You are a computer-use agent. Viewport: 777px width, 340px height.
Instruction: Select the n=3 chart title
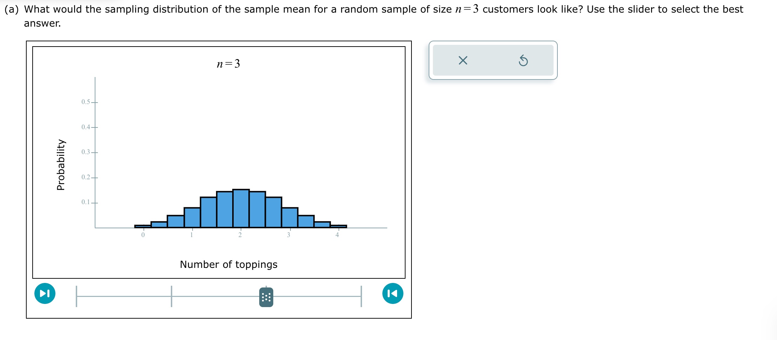pyautogui.click(x=228, y=63)
